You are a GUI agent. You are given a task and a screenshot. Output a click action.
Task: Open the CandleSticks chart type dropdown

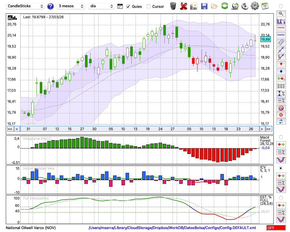point(25,6)
